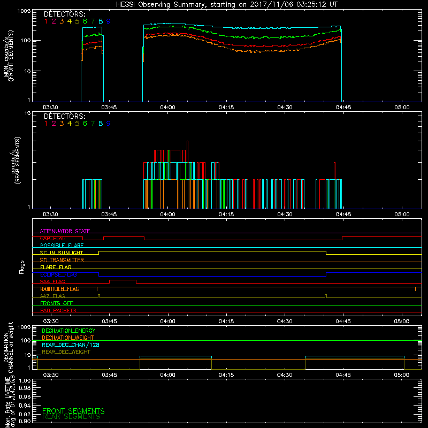Select blue detector 9 in rear segments legend
The image size is (428, 428).
coord(109,124)
